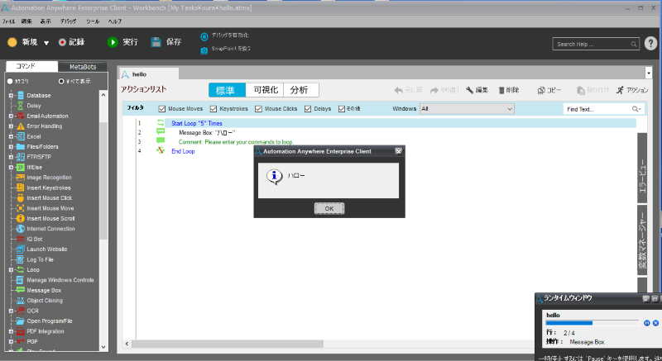Viewport: 662px width, 361px height.
Task: Click the action list horizontal scrollbar
Action: coord(228,344)
